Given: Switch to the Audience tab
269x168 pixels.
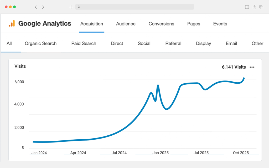Looking at the screenshot, I should point(126,24).
